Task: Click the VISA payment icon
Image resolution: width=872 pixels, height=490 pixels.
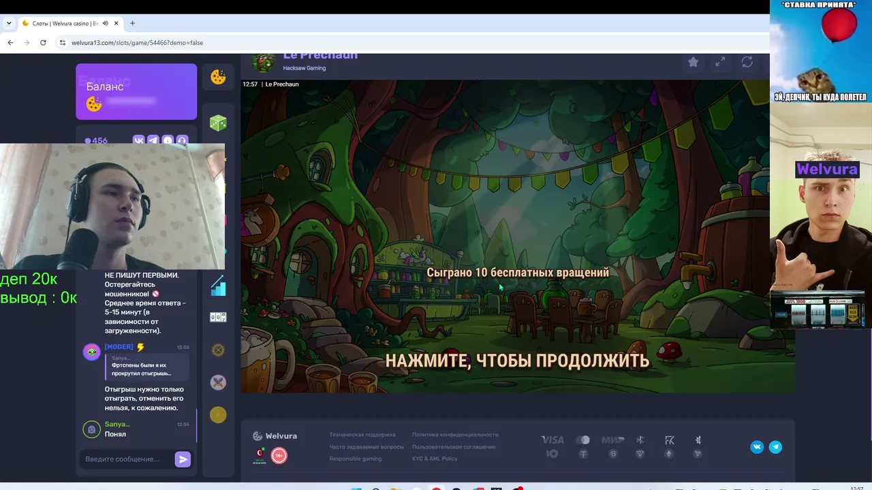Action: click(x=552, y=440)
